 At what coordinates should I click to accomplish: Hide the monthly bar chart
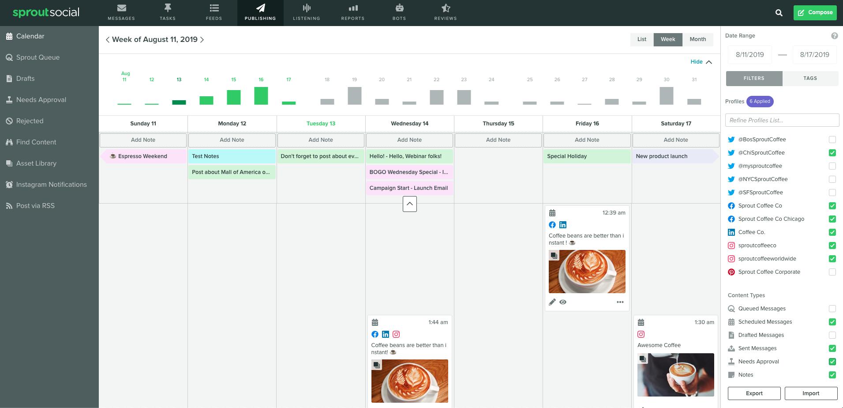(x=701, y=62)
